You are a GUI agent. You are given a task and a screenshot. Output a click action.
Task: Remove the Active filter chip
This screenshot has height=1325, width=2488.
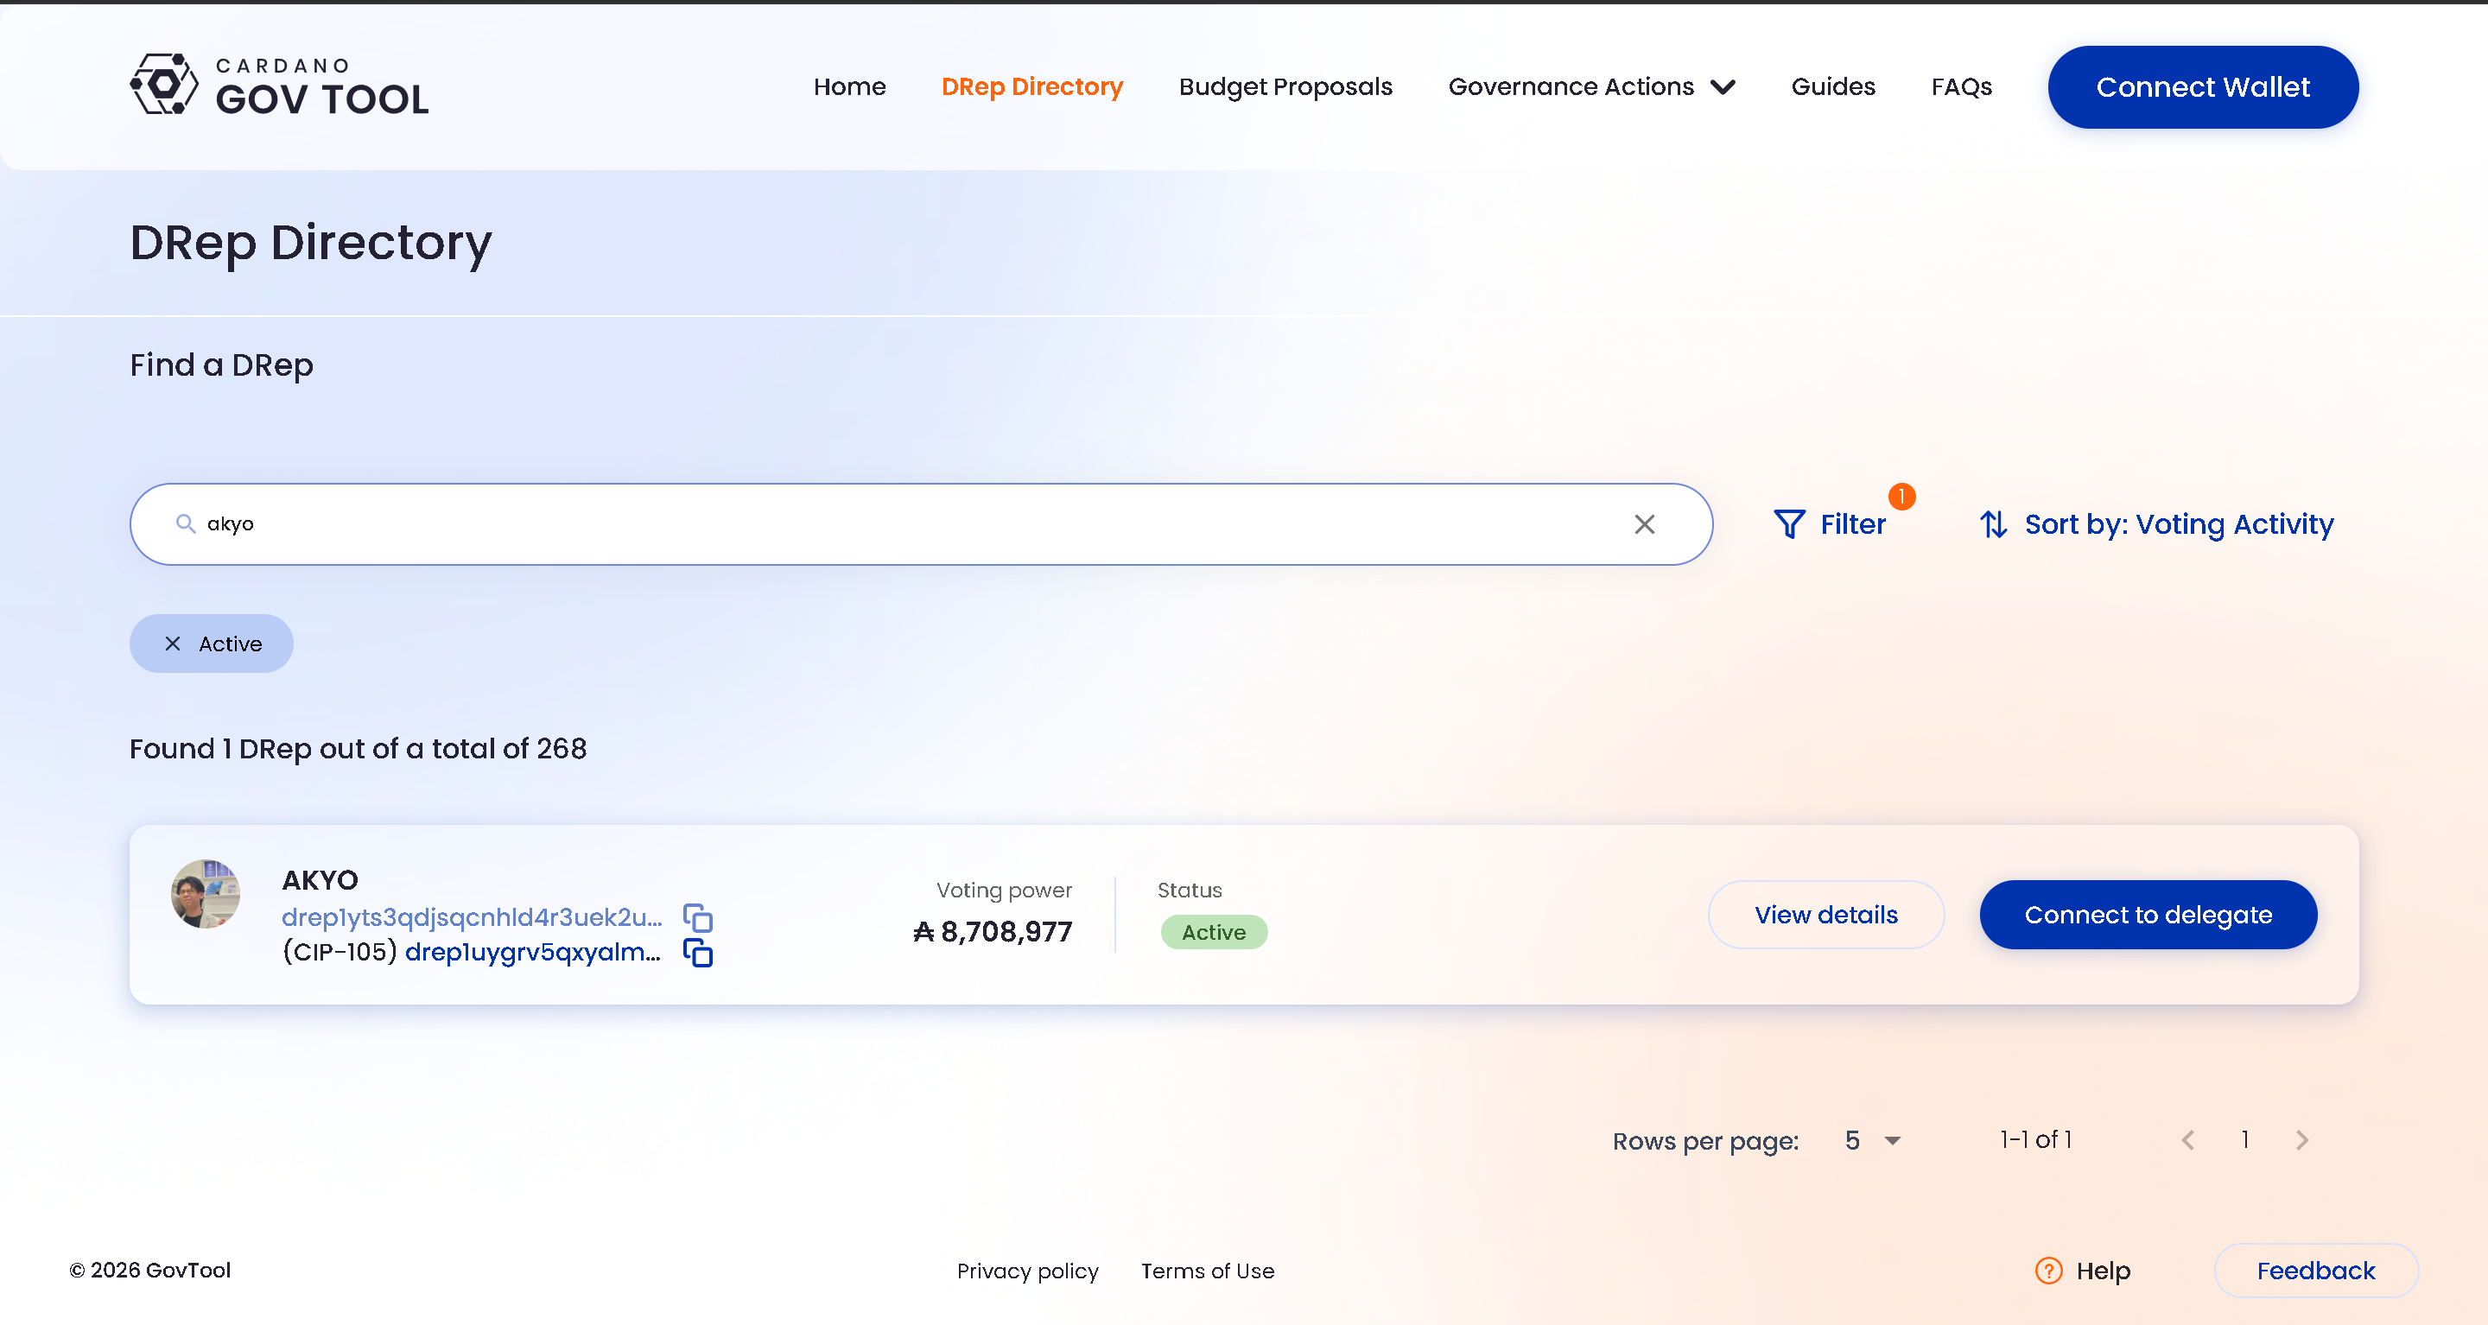pyautogui.click(x=172, y=644)
